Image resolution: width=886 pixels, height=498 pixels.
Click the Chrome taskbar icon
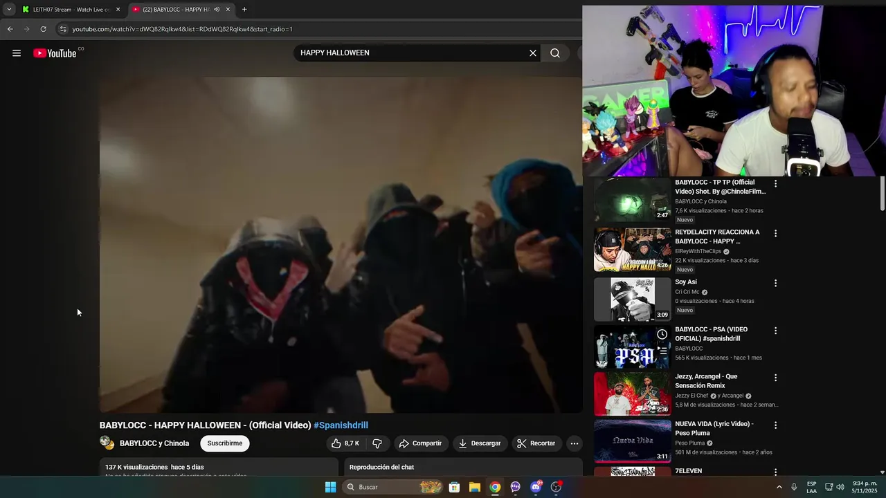point(495,487)
